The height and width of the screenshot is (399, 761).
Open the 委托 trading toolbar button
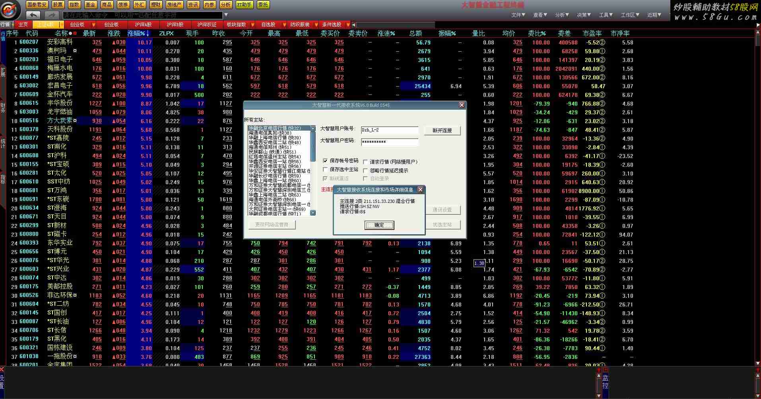click(263, 5)
